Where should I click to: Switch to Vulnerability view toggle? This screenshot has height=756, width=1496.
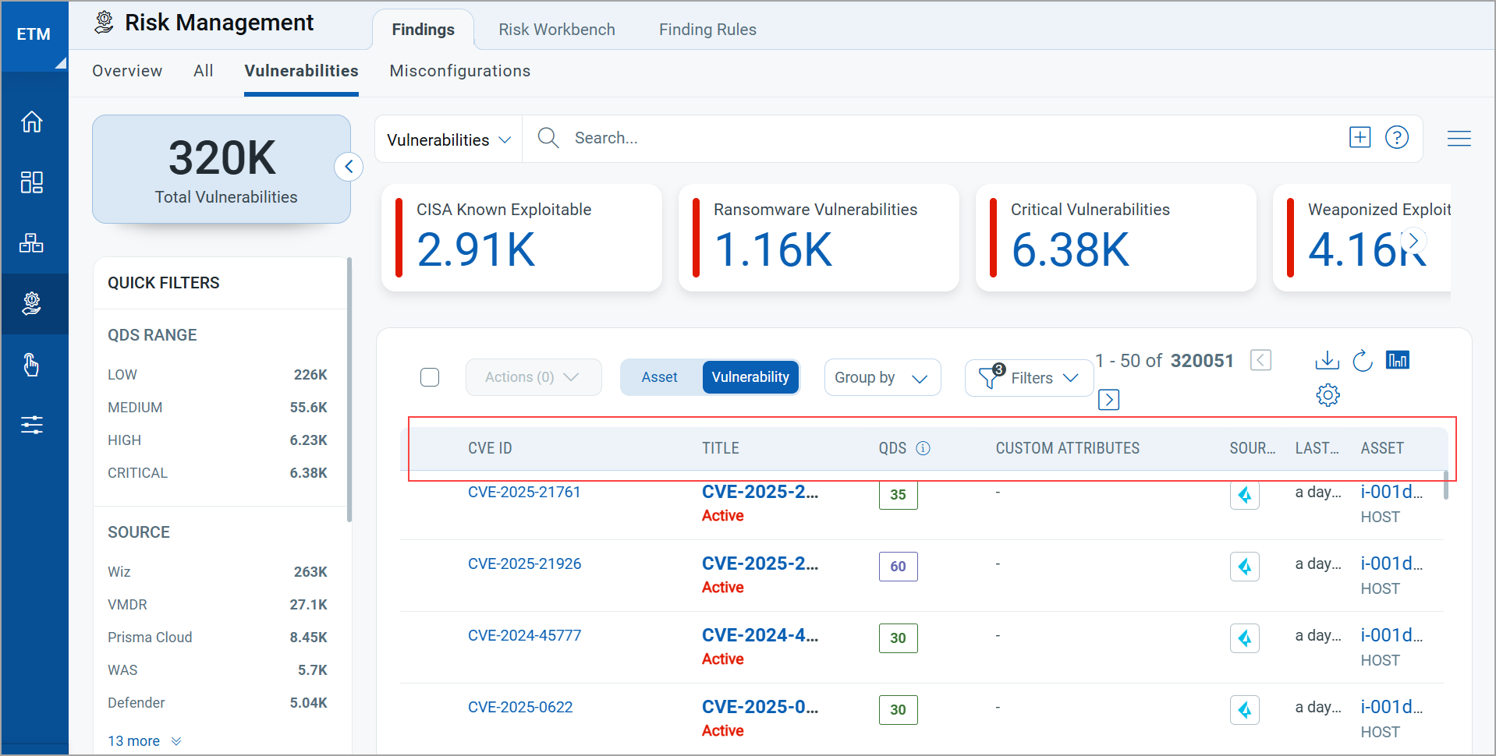pyautogui.click(x=750, y=377)
